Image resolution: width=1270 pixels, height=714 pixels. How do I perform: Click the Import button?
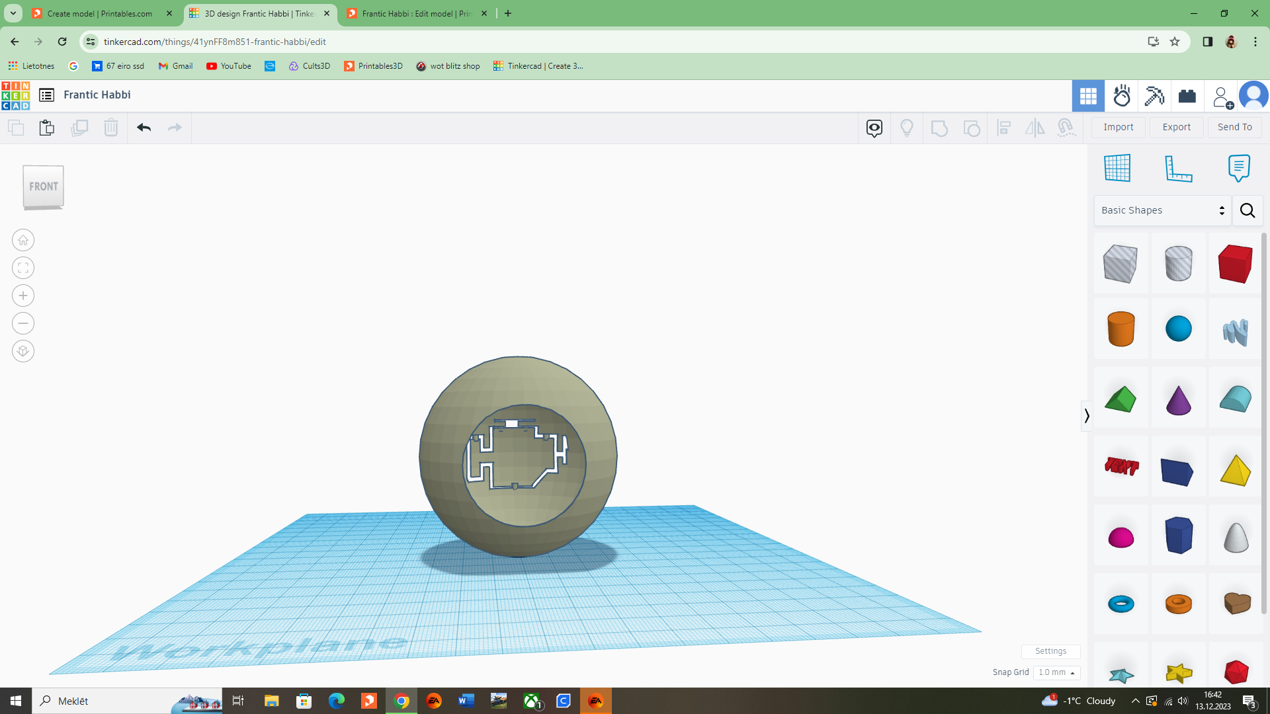tap(1118, 127)
